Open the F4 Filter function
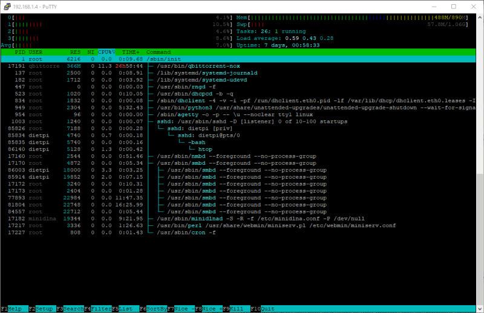 (98, 309)
